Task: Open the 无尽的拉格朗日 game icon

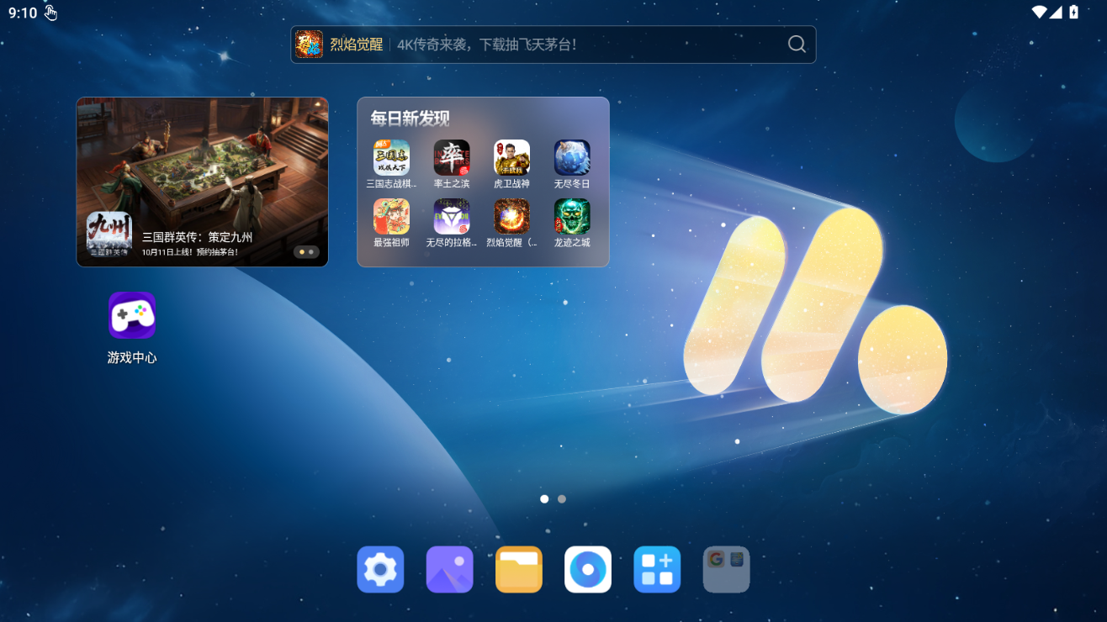Action: pos(452,217)
